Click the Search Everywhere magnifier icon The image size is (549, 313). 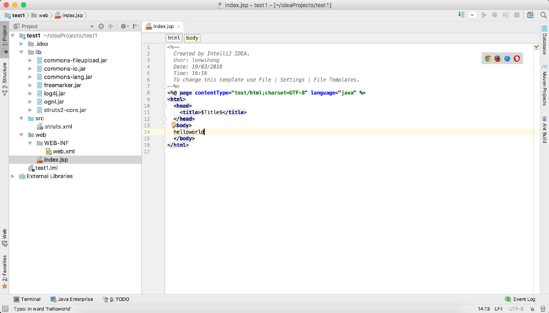pyautogui.click(x=543, y=15)
